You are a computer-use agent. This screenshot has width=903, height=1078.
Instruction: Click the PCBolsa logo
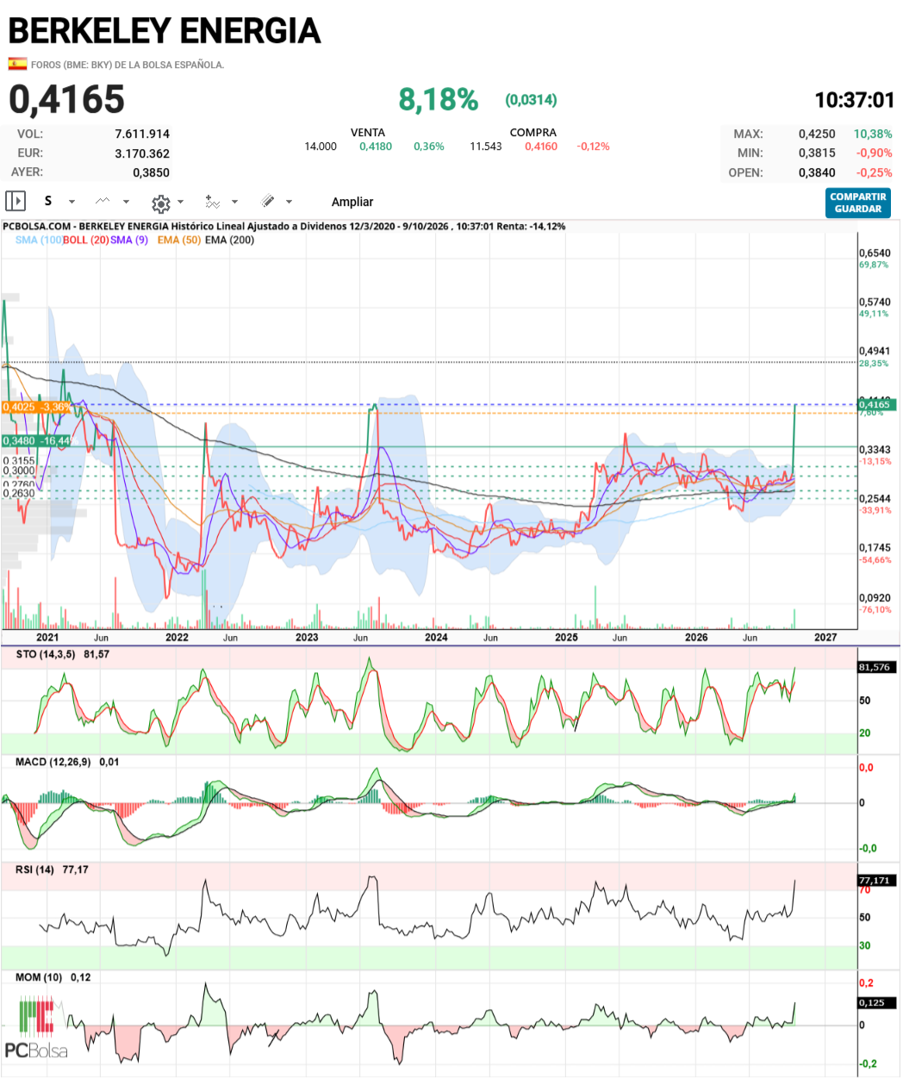point(36,1027)
